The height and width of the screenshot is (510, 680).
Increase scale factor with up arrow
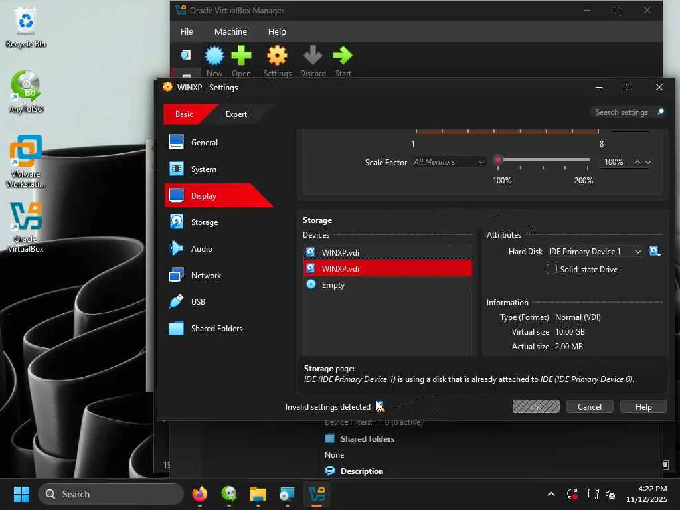pos(637,162)
